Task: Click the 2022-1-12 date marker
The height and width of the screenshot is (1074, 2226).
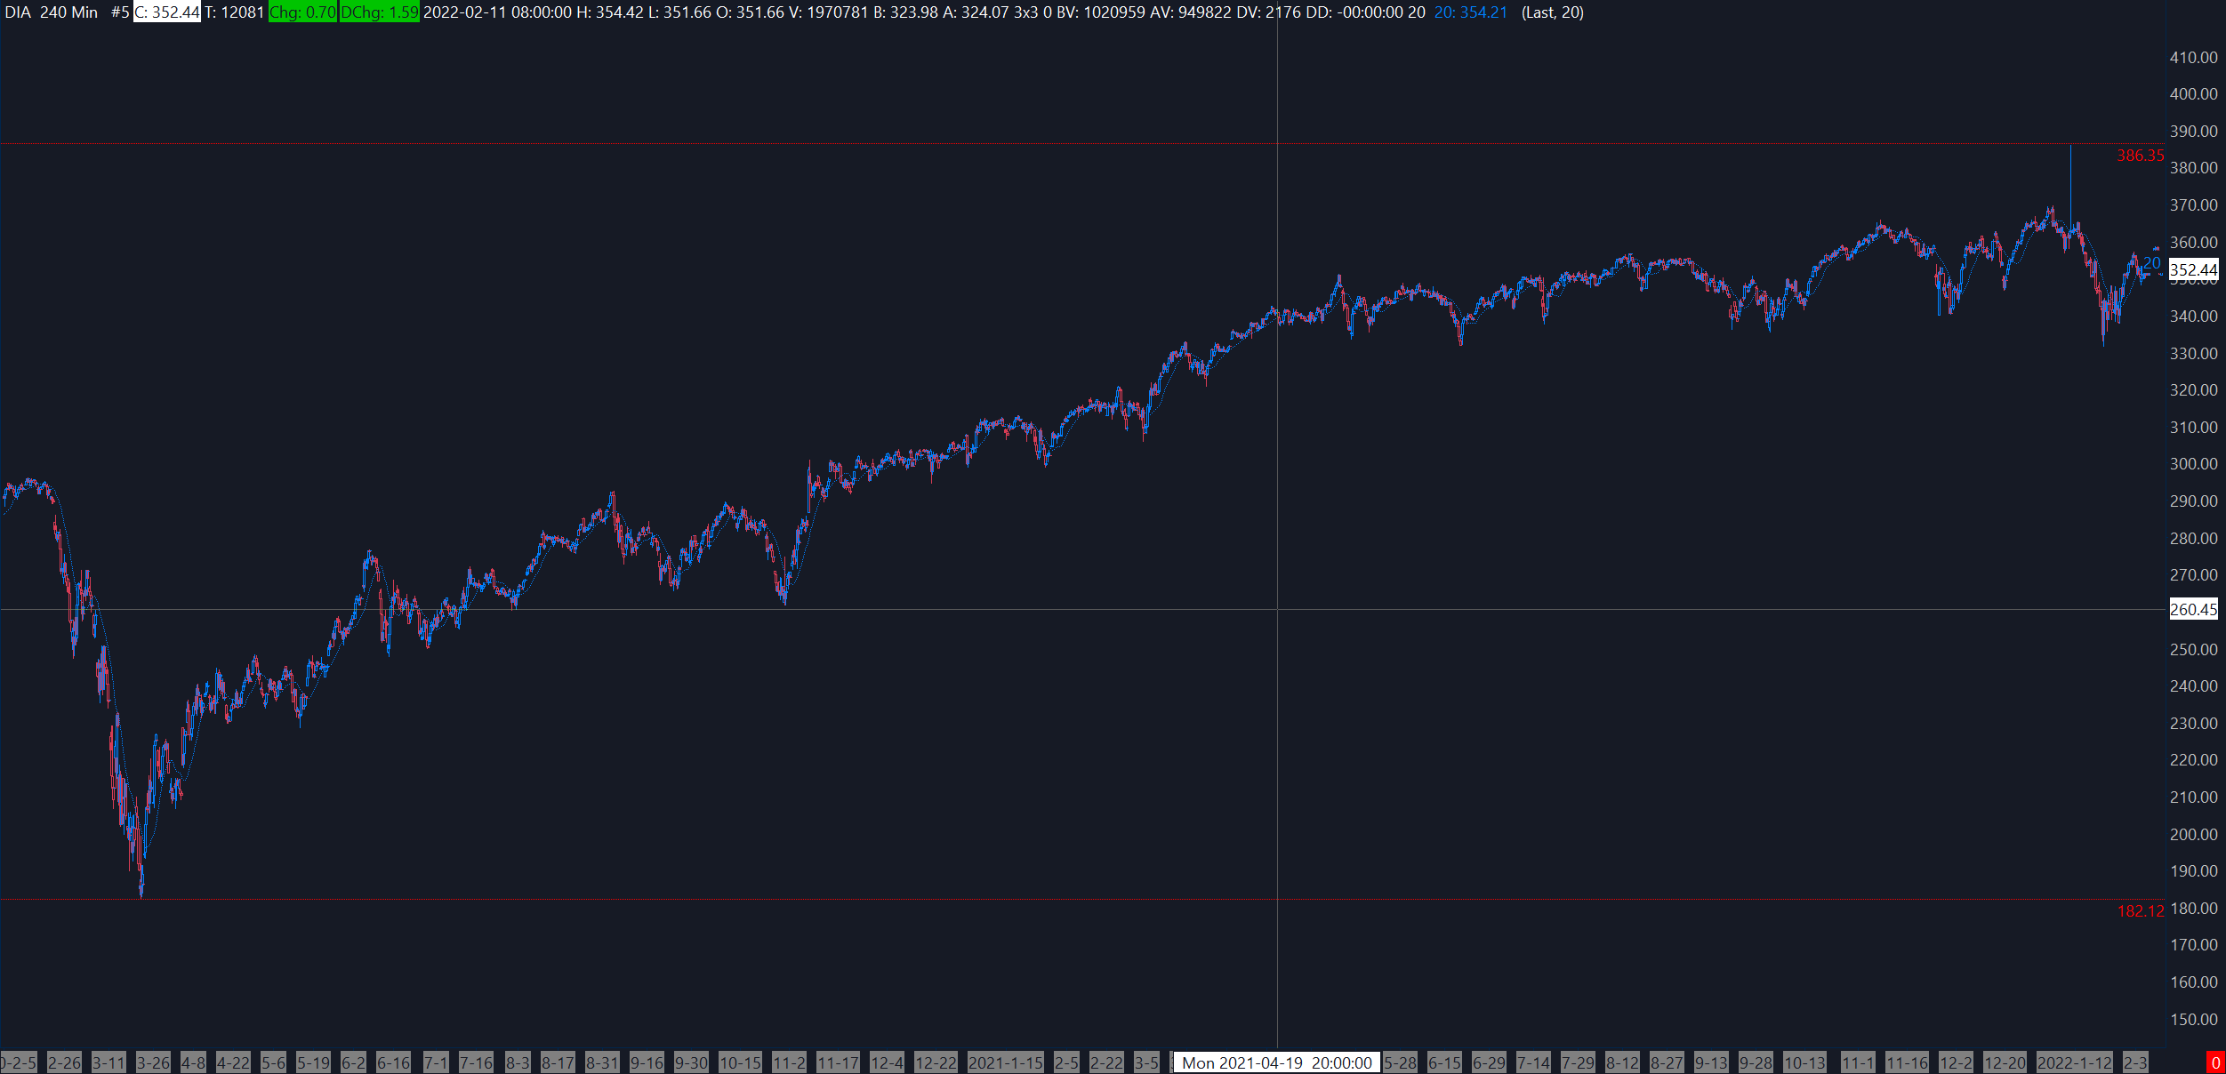Action: click(x=2074, y=1063)
